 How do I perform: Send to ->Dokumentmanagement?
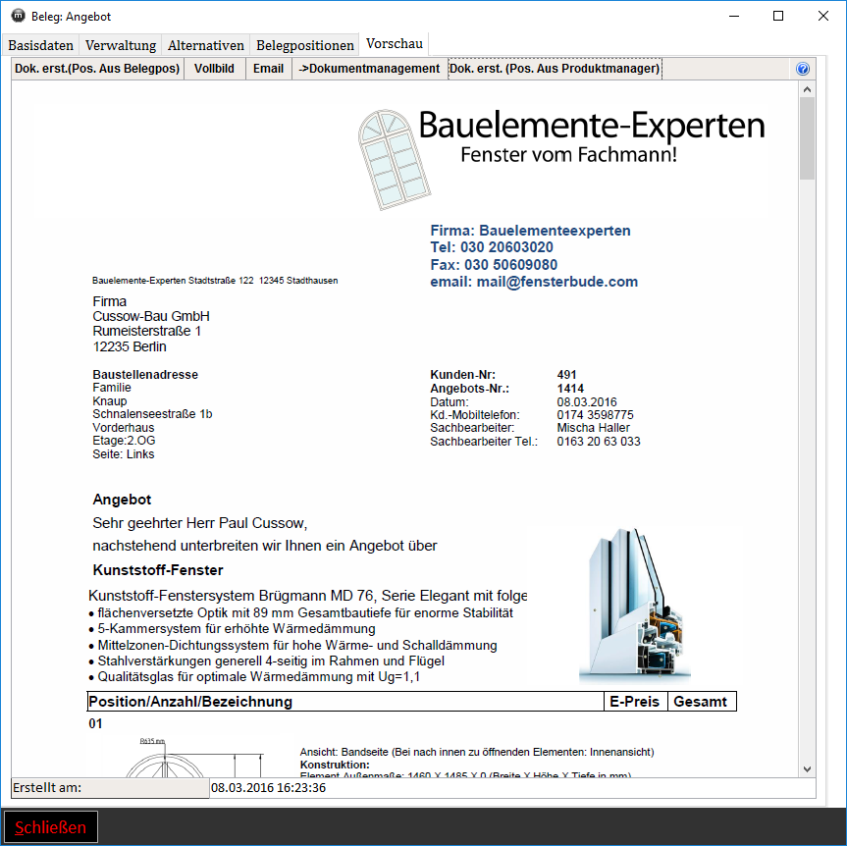pos(369,69)
